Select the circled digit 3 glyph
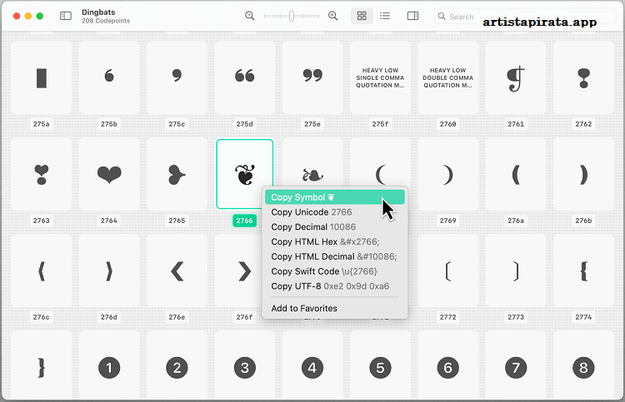The image size is (625, 402). pos(245,365)
